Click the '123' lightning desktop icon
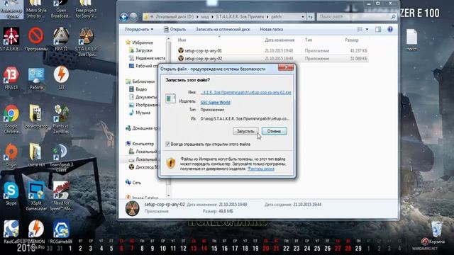Viewport: 454px width, 255px height. [x=61, y=78]
